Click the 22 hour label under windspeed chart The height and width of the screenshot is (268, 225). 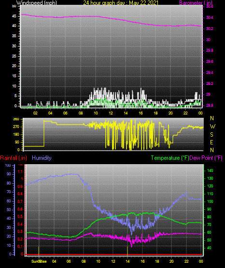click(185, 113)
